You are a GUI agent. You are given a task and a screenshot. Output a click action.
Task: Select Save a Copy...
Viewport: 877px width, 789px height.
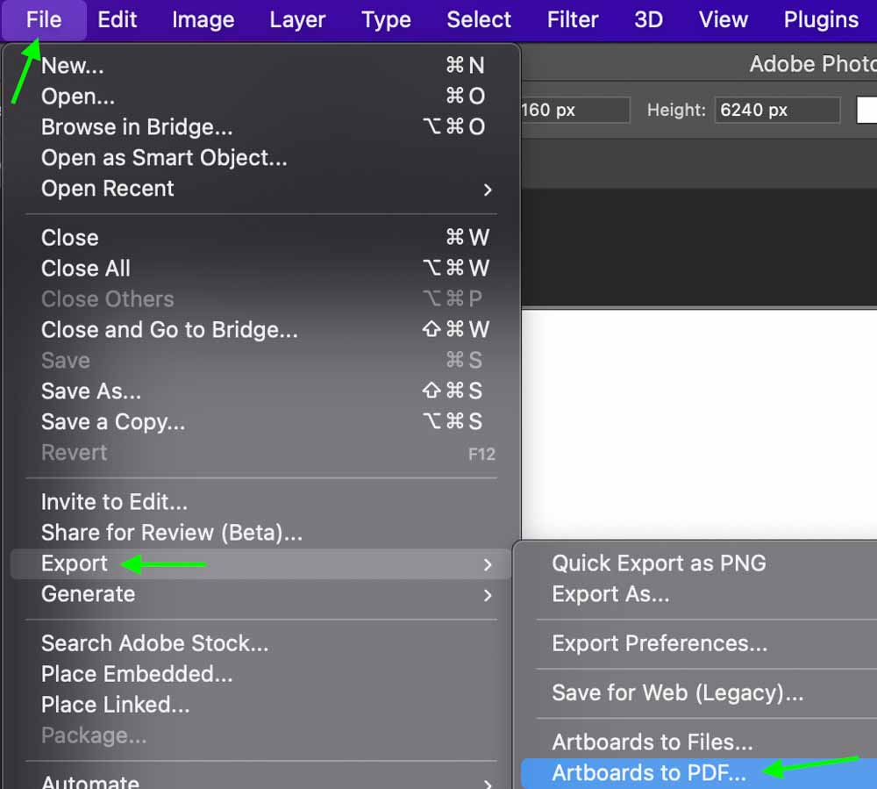click(113, 422)
